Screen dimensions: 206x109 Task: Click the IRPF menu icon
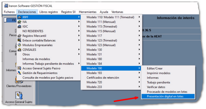(x=19, y=17)
